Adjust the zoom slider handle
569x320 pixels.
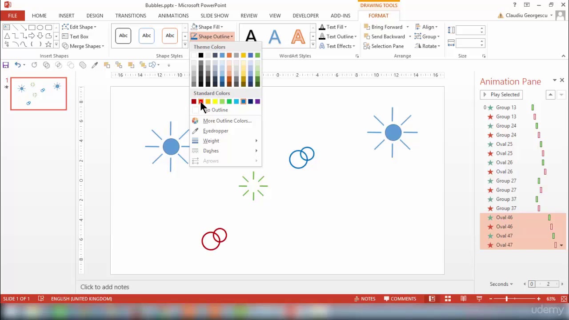point(507,299)
